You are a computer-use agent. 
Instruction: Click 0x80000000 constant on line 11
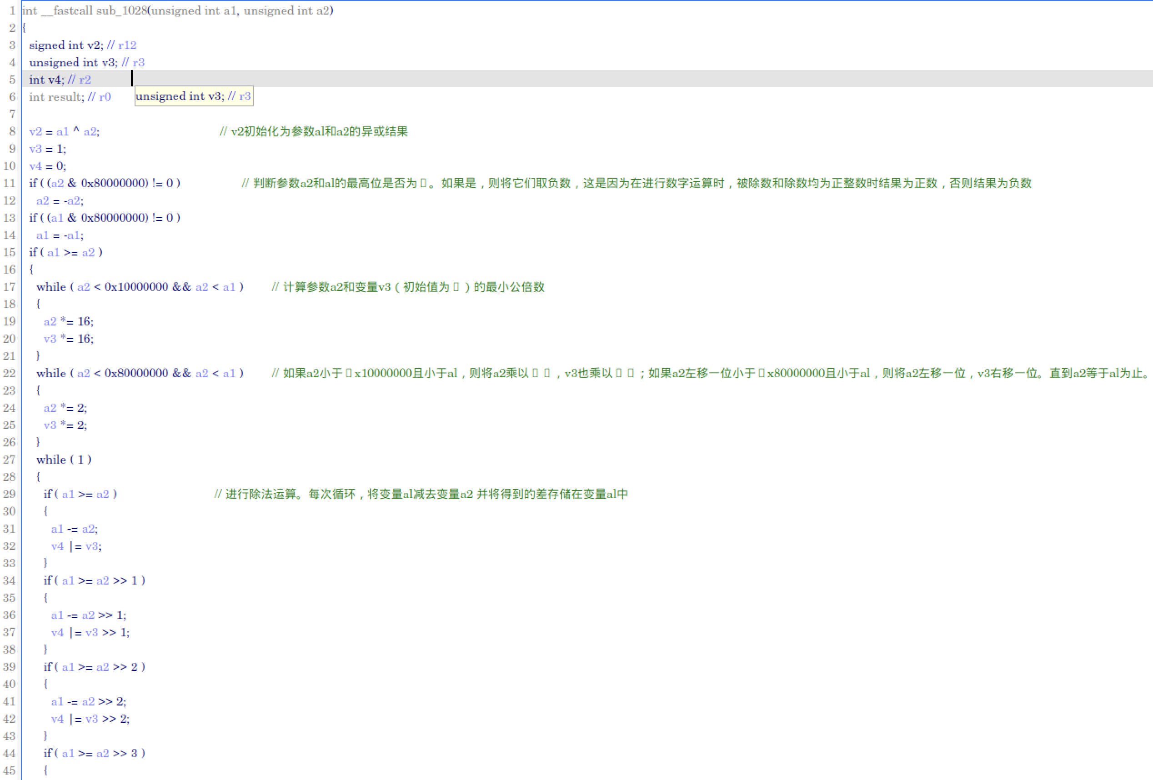click(115, 184)
